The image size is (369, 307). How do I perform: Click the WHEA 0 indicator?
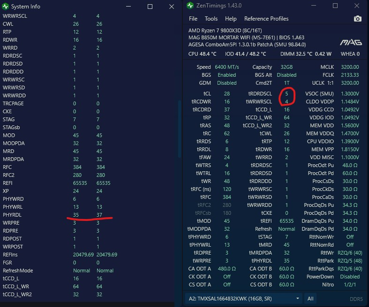[350, 54]
